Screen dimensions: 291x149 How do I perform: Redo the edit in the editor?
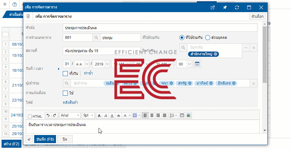pos(55,115)
